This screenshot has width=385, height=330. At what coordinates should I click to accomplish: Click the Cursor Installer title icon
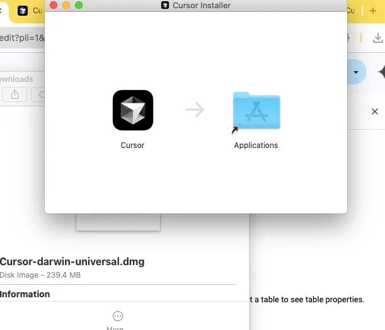tap(165, 5)
